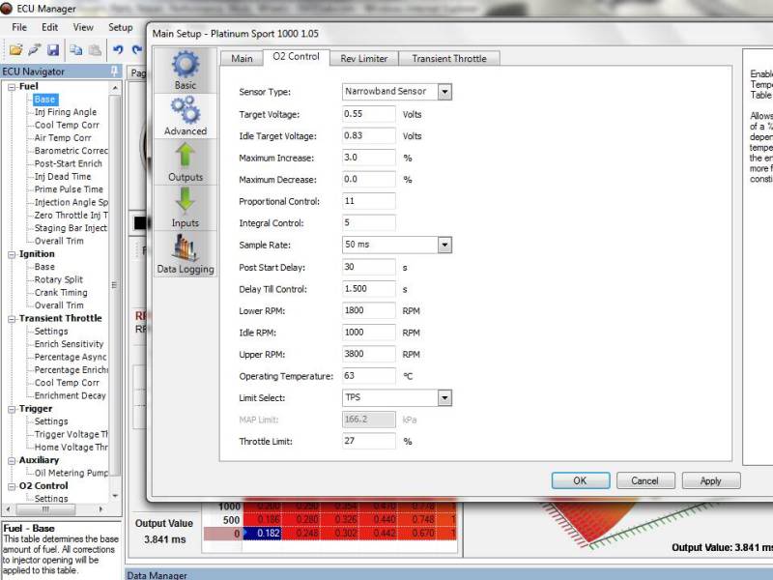Click the Paste toolbar icon
The image size is (773, 580).
tap(95, 49)
